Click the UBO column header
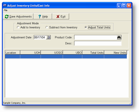139x112 pixels. pos(73,52)
